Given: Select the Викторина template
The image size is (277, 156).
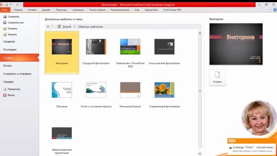Looking at the screenshot, I should [x=62, y=52].
